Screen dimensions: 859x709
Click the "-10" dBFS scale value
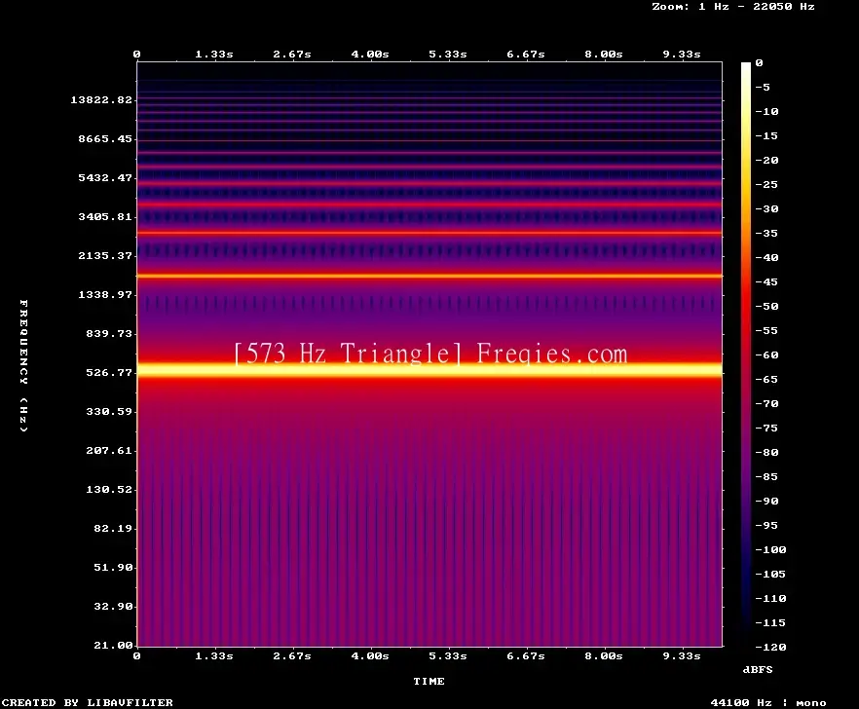(766, 111)
